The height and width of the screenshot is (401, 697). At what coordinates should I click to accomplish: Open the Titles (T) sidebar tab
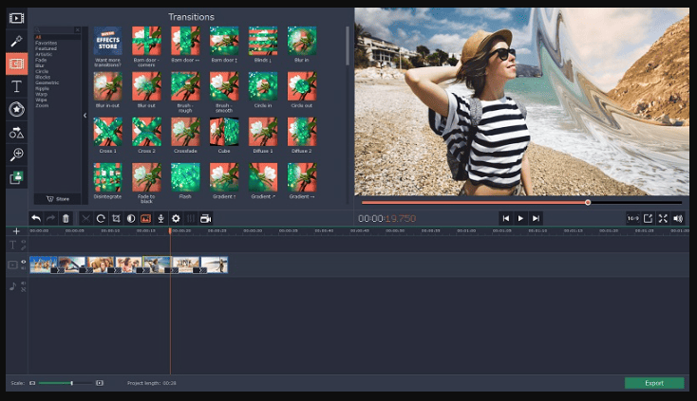tap(16, 86)
